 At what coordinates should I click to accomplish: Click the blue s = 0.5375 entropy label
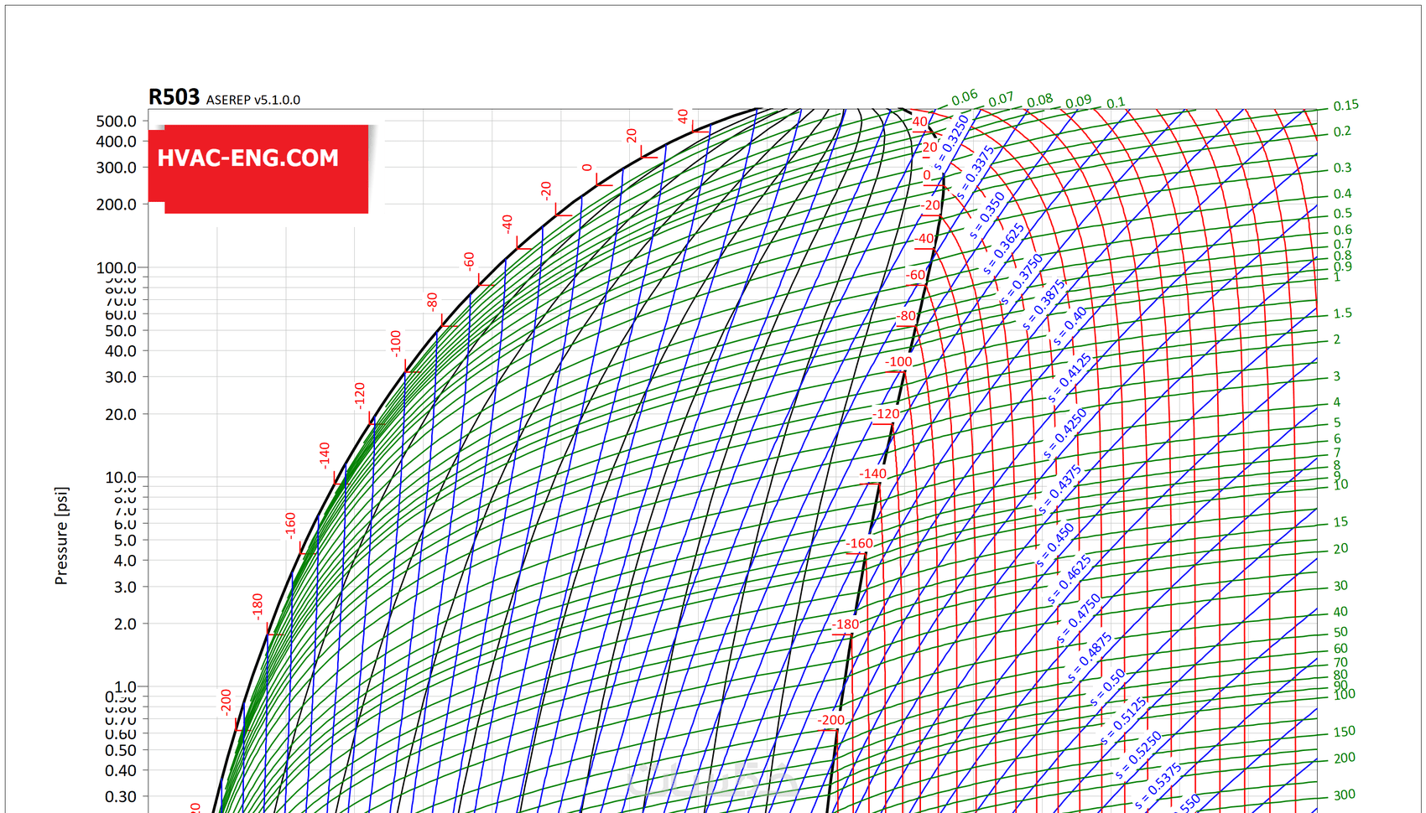[x=1158, y=785]
